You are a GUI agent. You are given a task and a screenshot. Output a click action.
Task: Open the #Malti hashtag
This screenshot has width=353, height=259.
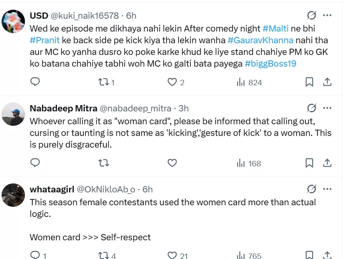pos(275,28)
